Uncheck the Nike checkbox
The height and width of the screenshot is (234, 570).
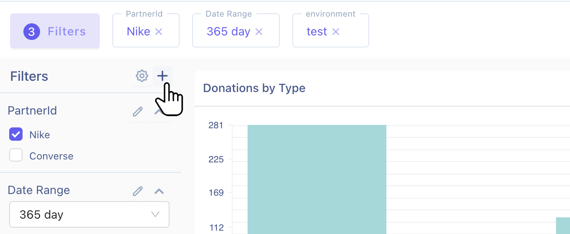click(16, 134)
